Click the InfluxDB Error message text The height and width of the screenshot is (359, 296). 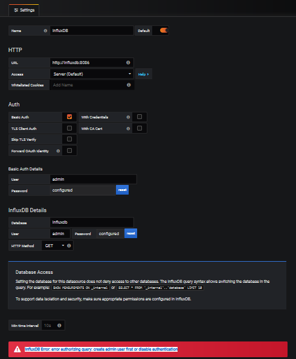coord(101,349)
